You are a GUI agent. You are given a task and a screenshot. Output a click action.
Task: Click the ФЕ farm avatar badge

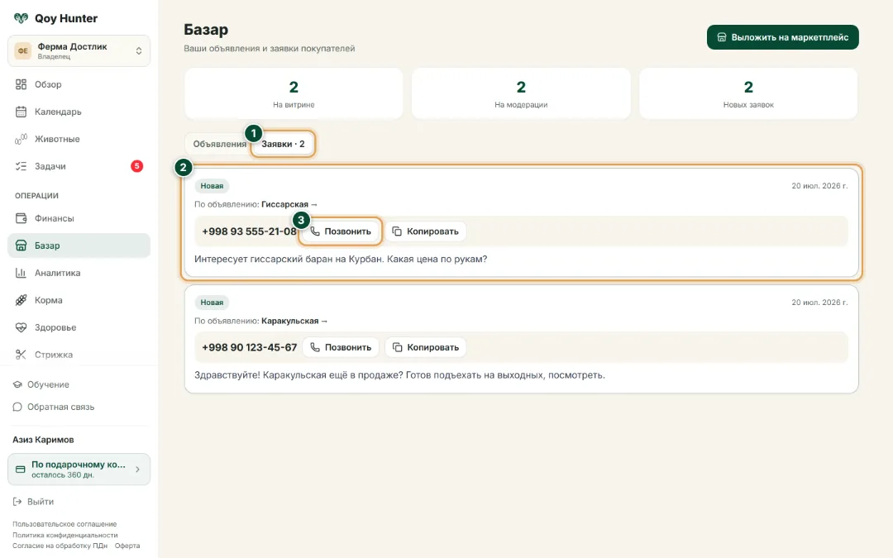(x=23, y=50)
